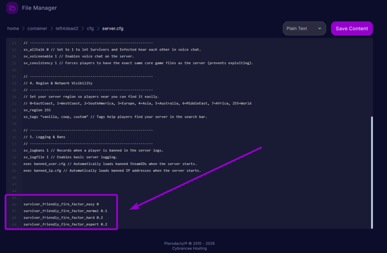The height and width of the screenshot is (253, 387).
Task: Click the chevron between home and container
Action: pyautogui.click(x=23, y=28)
